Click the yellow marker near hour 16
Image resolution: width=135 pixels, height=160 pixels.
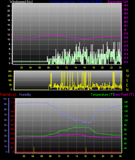tap(86, 150)
